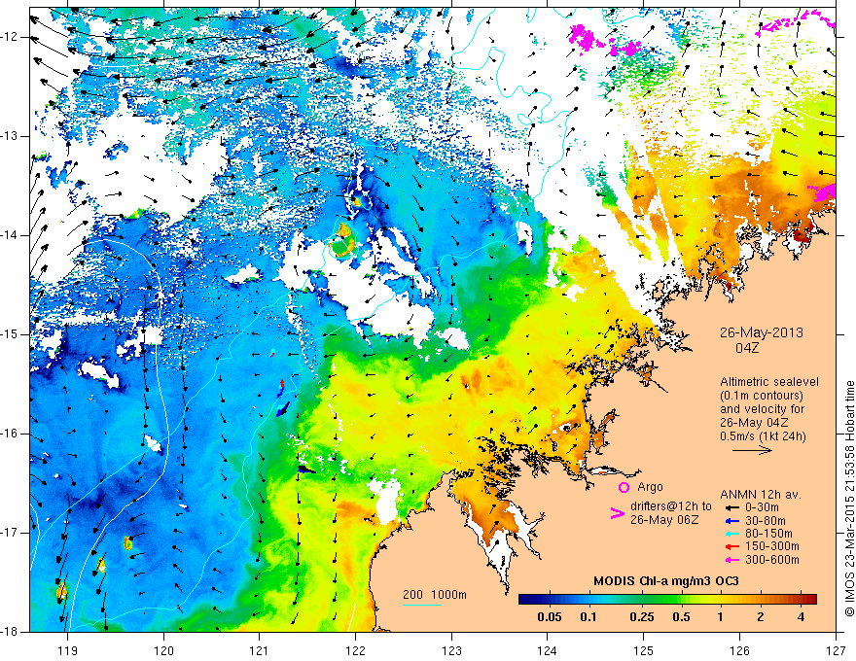
Task: Click the 0.5m/s velocity scale arrow
Action: point(752,450)
